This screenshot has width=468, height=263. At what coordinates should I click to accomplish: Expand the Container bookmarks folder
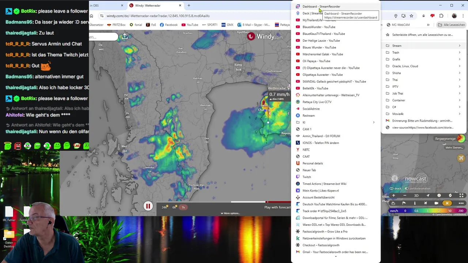click(423, 100)
